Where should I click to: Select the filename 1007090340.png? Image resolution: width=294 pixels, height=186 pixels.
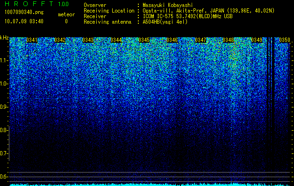24,13
